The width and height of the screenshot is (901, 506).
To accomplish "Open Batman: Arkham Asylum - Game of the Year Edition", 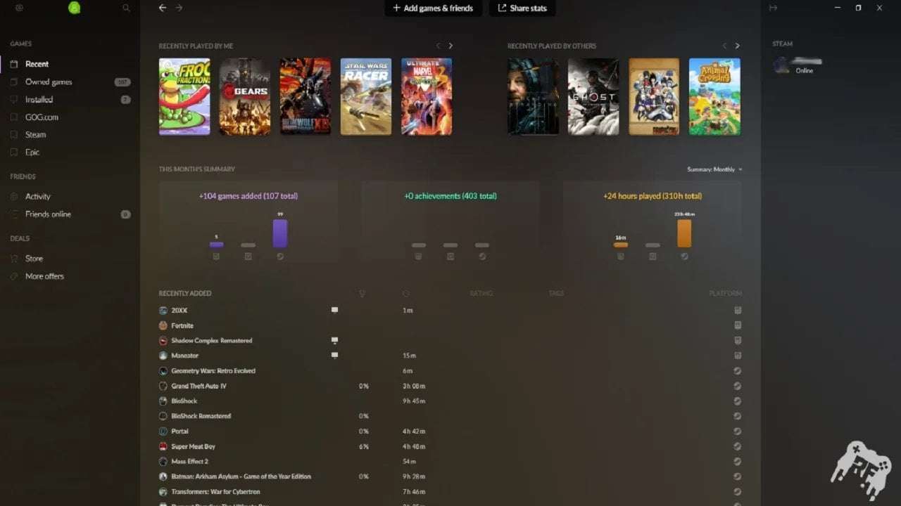I will click(241, 476).
